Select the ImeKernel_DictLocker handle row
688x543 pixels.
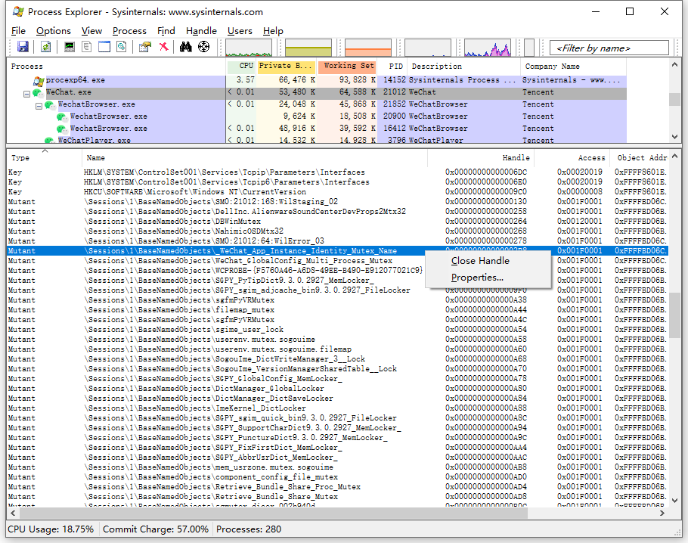click(337, 408)
